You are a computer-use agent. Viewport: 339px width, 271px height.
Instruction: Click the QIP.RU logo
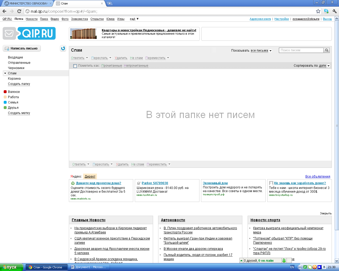coord(29,33)
